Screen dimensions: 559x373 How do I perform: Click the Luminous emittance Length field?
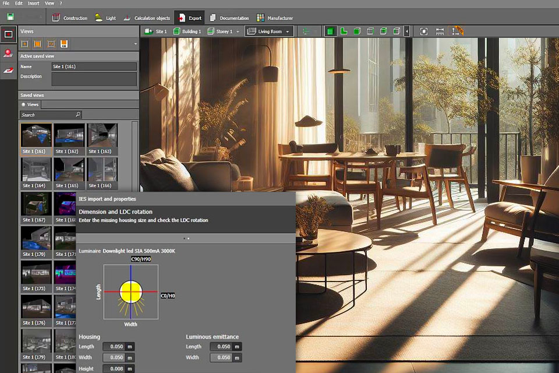click(221, 347)
